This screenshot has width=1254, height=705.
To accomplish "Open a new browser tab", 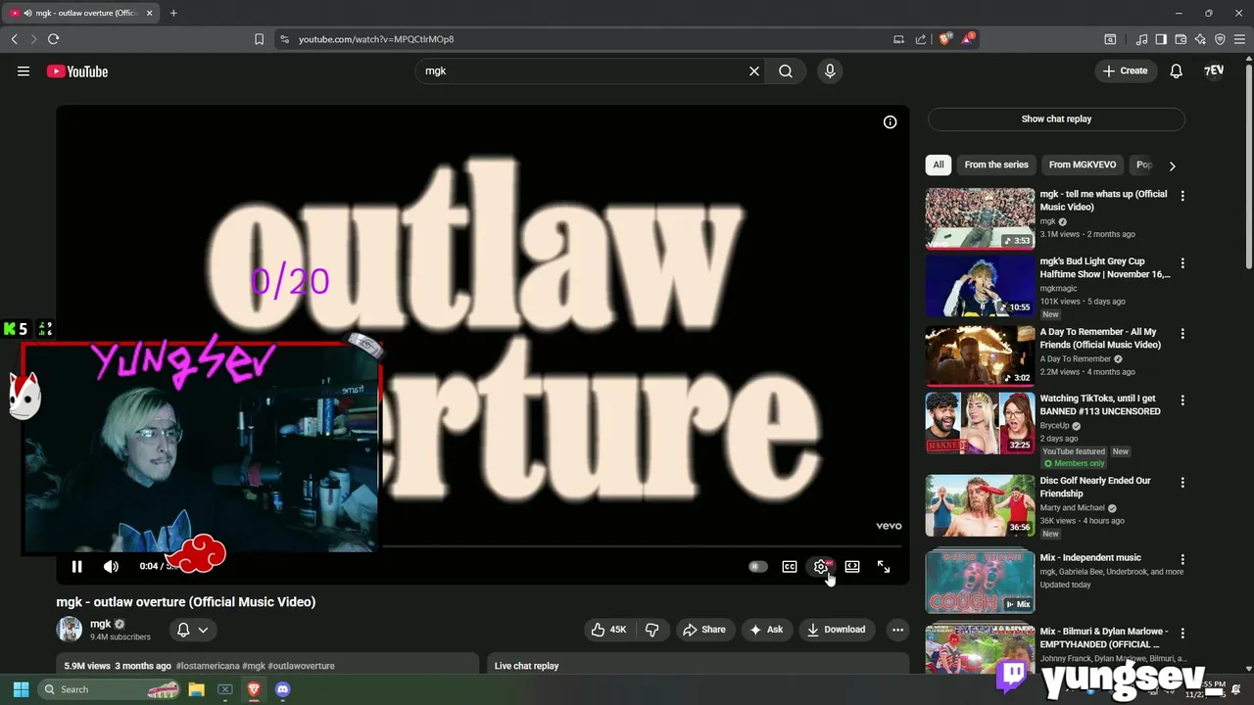I will (x=173, y=13).
